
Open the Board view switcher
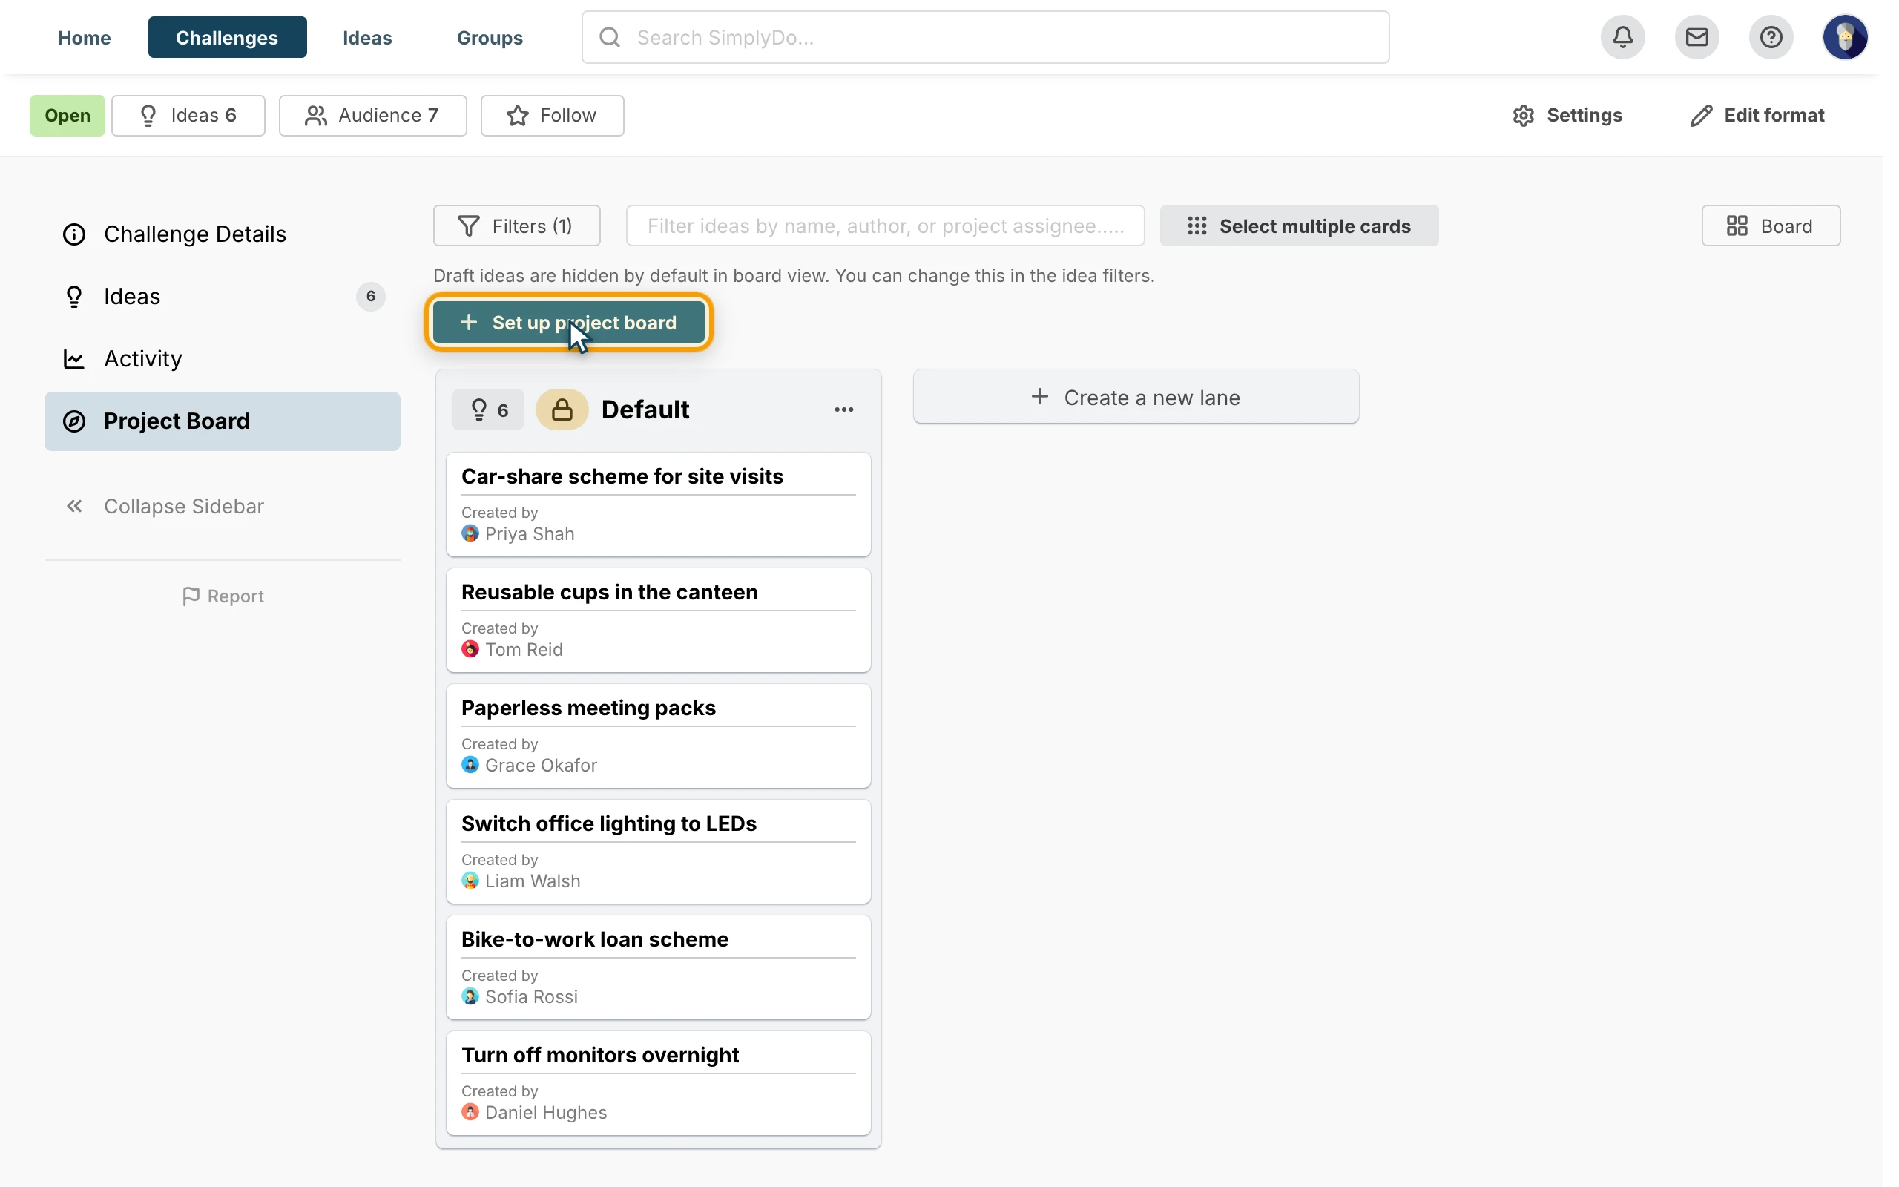tap(1771, 226)
